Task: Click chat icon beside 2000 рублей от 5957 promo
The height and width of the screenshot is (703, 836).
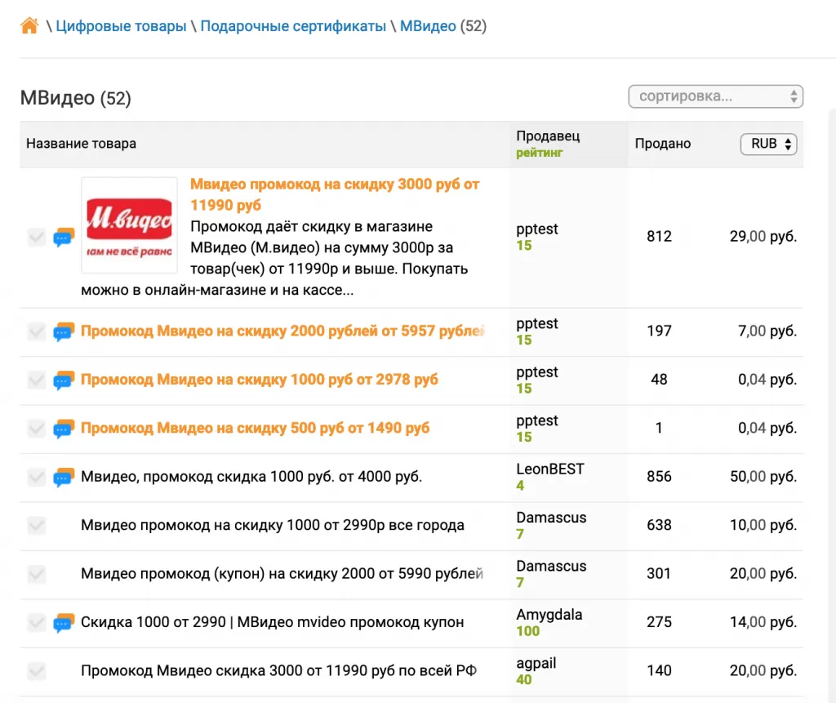Action: (x=64, y=331)
